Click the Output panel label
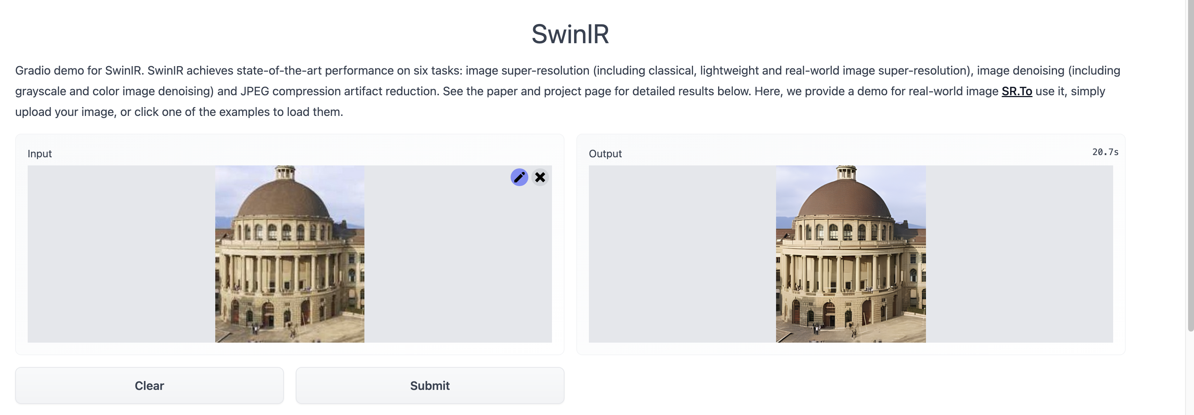Viewport: 1194px width, 415px height. coord(605,154)
